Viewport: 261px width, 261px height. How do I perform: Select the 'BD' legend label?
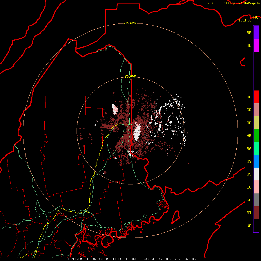point(249,123)
